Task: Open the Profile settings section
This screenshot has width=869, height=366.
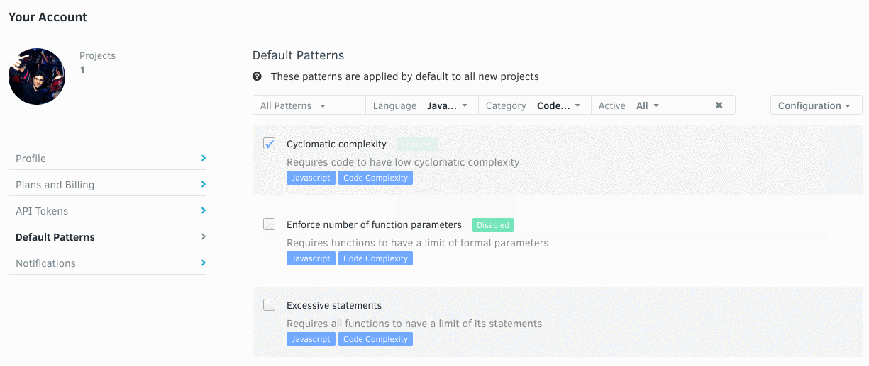Action: 31,159
